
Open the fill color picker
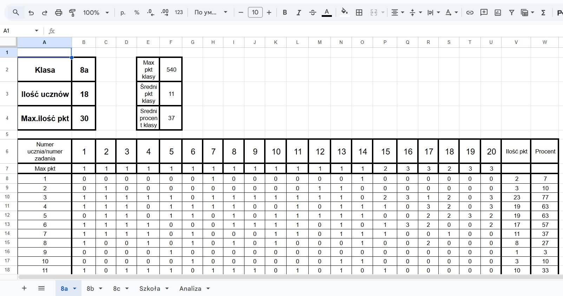(345, 13)
